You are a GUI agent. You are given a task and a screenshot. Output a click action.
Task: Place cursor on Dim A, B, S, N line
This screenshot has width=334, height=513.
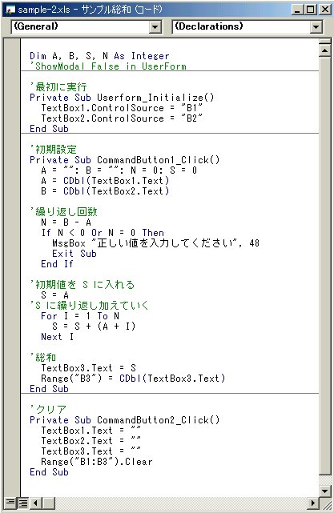click(99, 56)
